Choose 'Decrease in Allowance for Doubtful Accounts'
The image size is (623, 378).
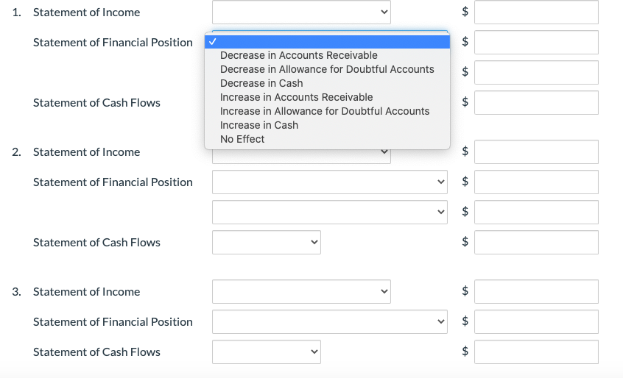pos(327,70)
